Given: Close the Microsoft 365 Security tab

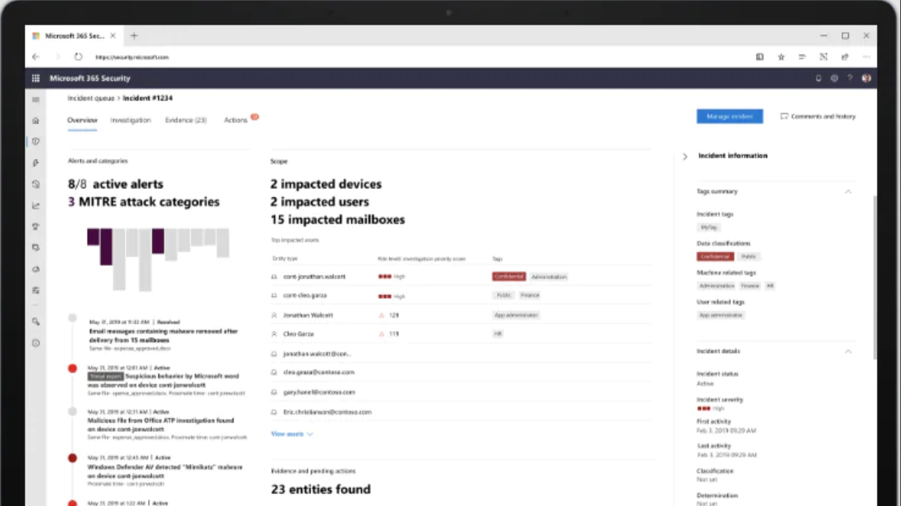Looking at the screenshot, I should tap(113, 36).
